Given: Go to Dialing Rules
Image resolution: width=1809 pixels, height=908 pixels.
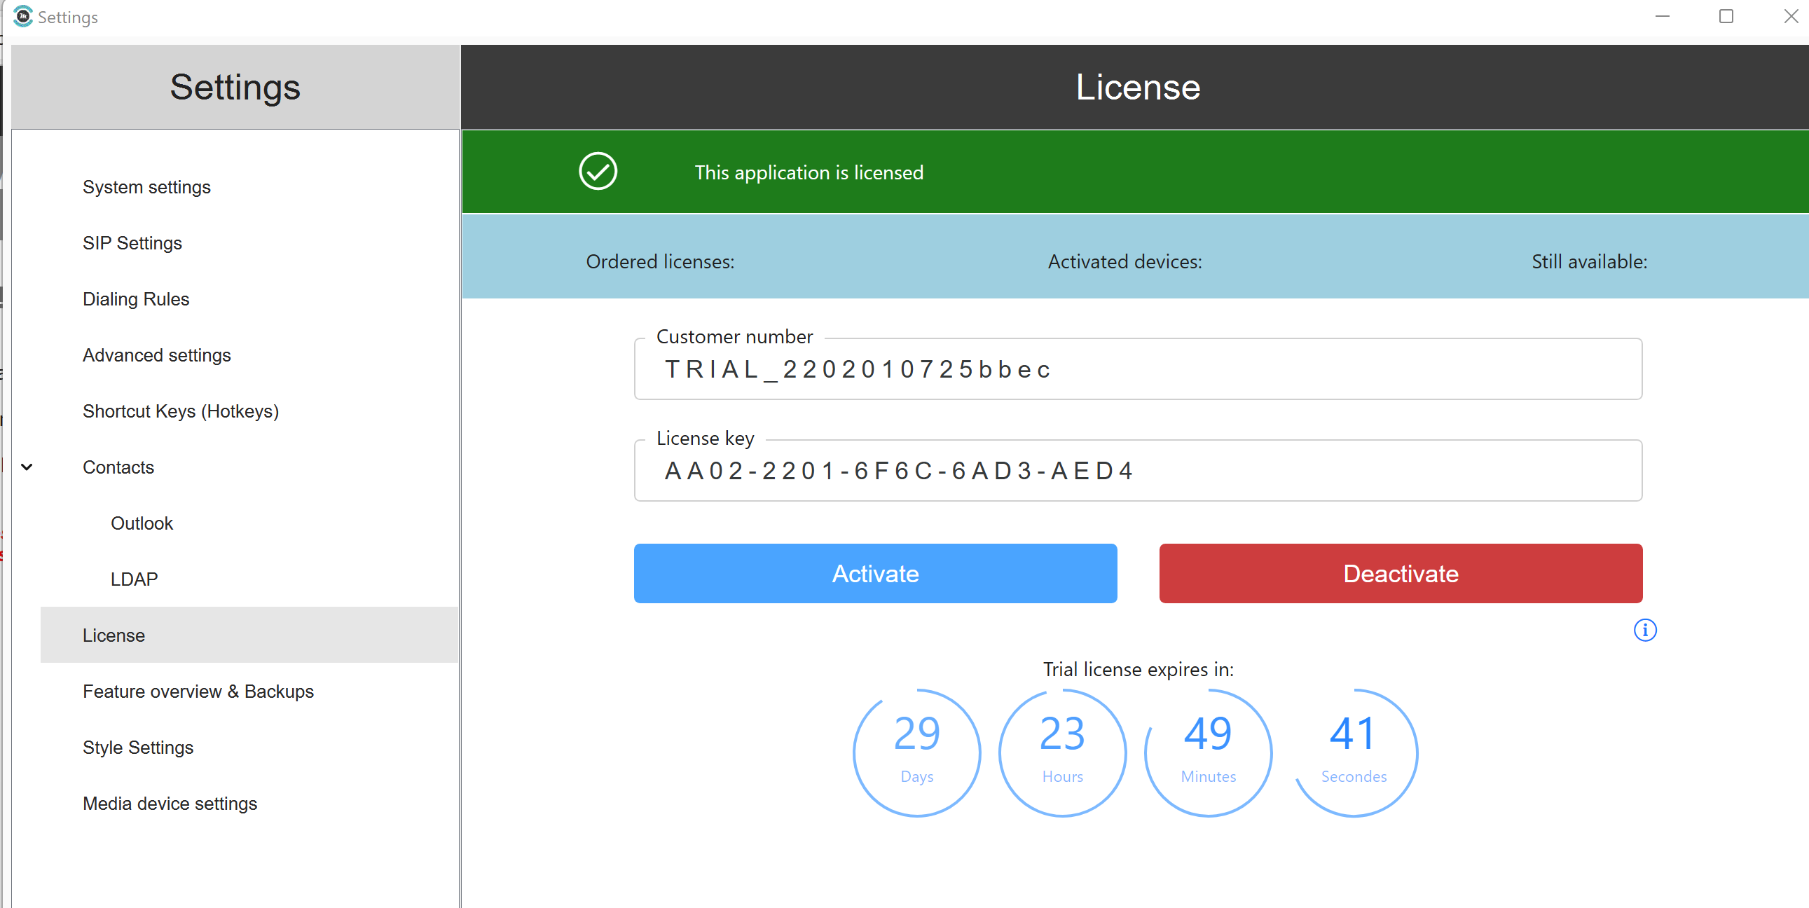Looking at the screenshot, I should (x=135, y=299).
